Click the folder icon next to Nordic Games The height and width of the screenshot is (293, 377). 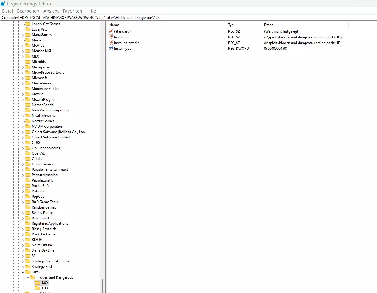[x=28, y=121]
